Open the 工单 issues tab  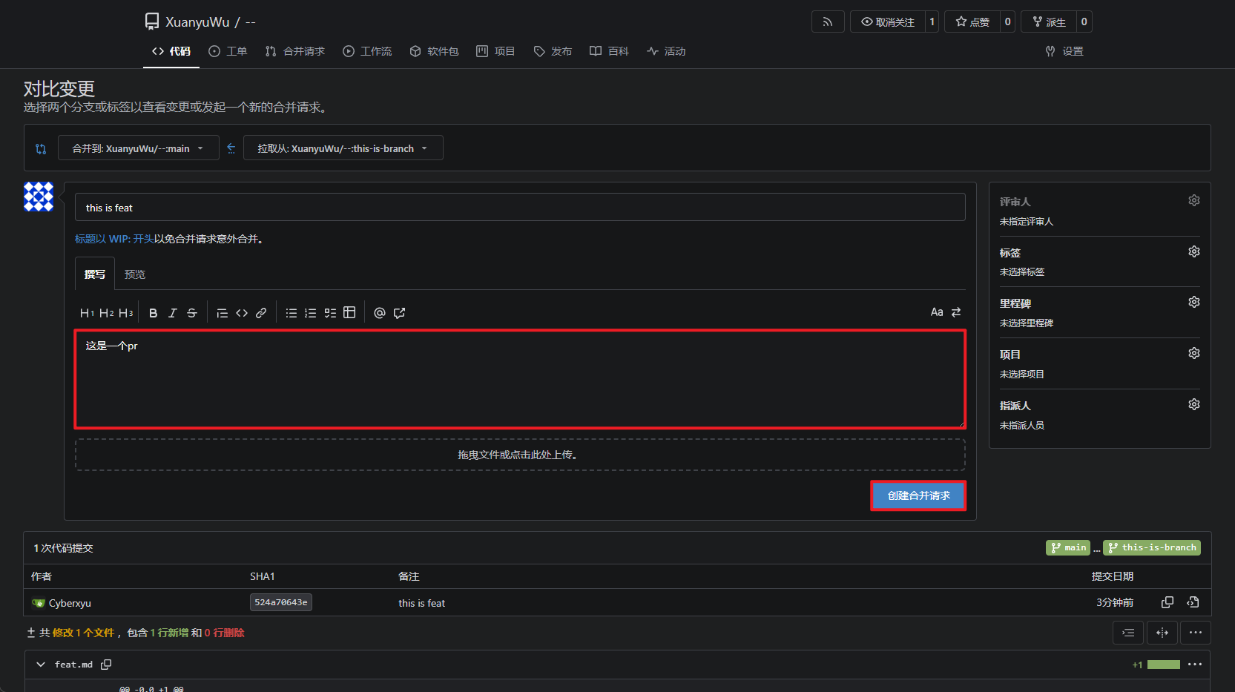tap(228, 51)
